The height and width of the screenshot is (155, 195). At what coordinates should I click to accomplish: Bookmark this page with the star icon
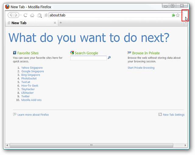click(178, 15)
